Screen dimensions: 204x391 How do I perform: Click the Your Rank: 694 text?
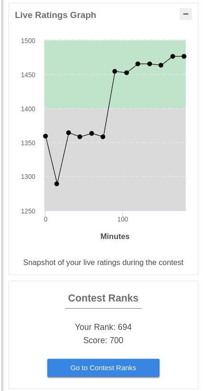click(103, 327)
